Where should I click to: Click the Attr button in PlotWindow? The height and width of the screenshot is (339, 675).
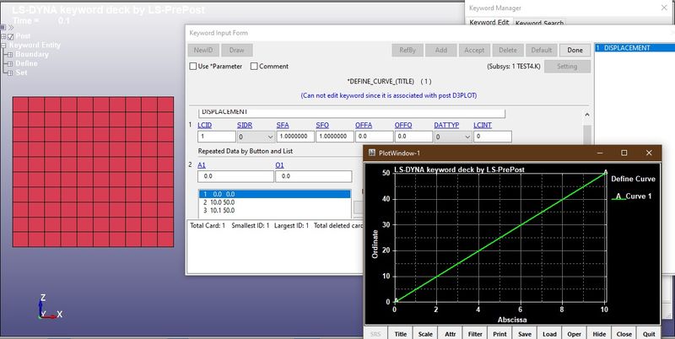point(451,334)
